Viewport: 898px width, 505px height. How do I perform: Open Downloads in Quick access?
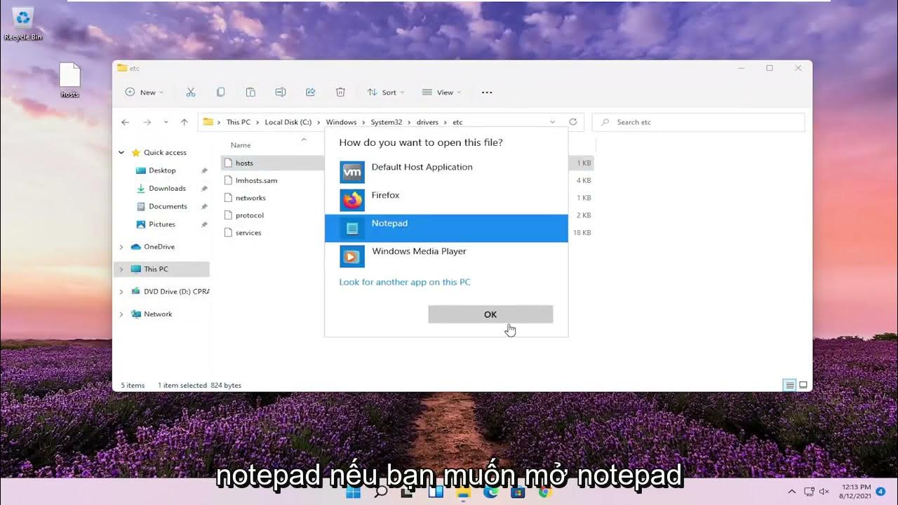(x=167, y=189)
